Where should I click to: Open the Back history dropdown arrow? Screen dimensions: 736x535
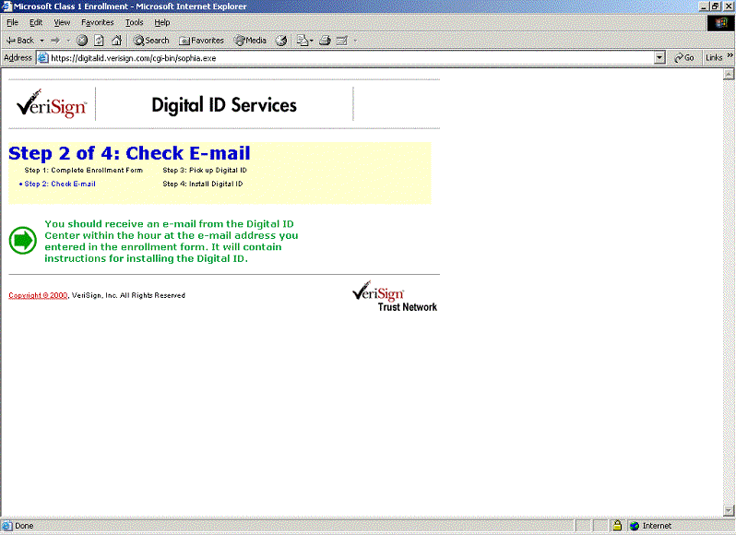pos(42,41)
